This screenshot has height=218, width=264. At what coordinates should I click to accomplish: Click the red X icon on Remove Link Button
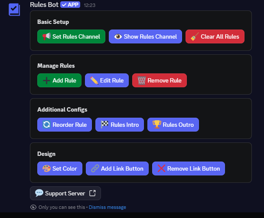click(161, 168)
